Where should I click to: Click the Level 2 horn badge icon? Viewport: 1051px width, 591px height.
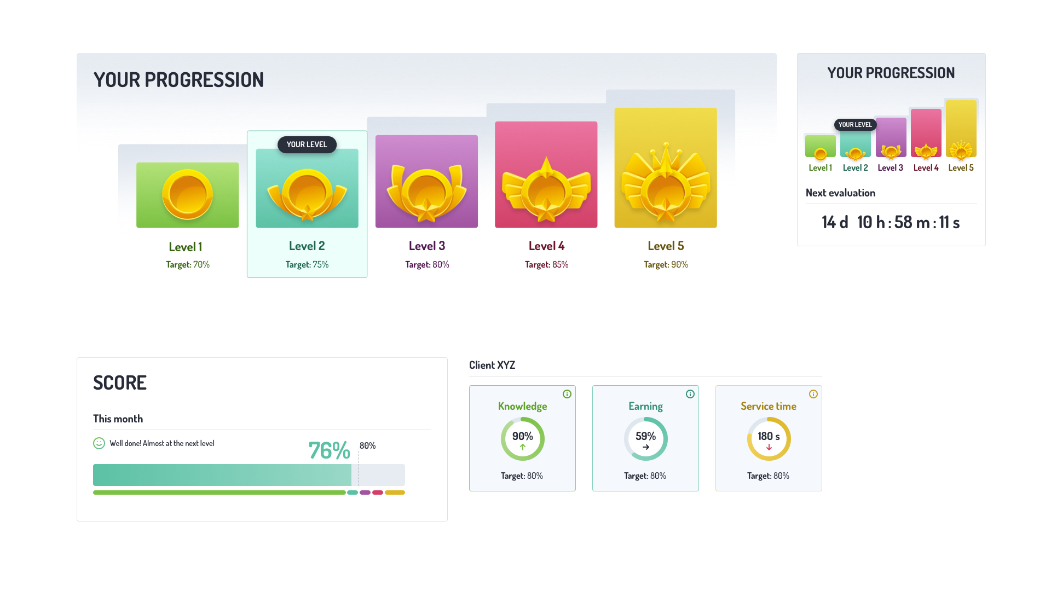(x=307, y=188)
